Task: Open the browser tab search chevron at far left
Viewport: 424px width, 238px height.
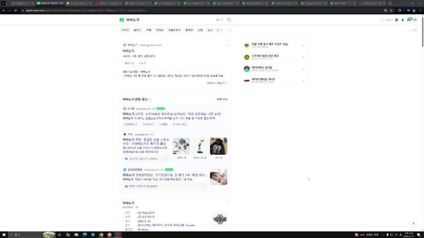Action: click(3, 3)
